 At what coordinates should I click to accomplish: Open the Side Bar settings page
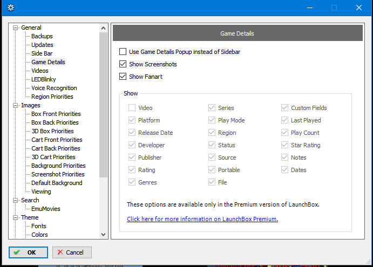click(42, 53)
